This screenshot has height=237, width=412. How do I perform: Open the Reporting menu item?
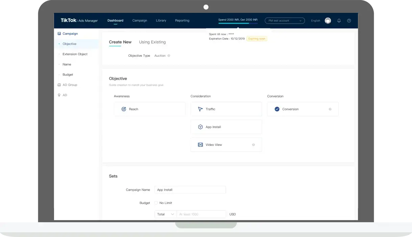click(x=182, y=21)
